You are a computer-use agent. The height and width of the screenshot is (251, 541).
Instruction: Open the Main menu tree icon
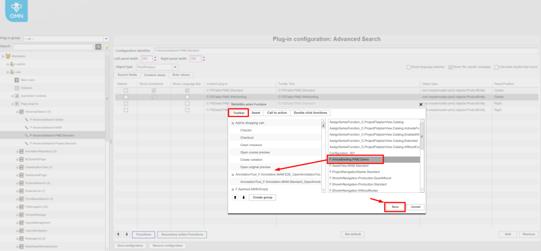coord(17,80)
